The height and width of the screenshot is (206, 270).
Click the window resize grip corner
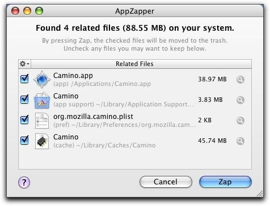pyautogui.click(x=260, y=193)
